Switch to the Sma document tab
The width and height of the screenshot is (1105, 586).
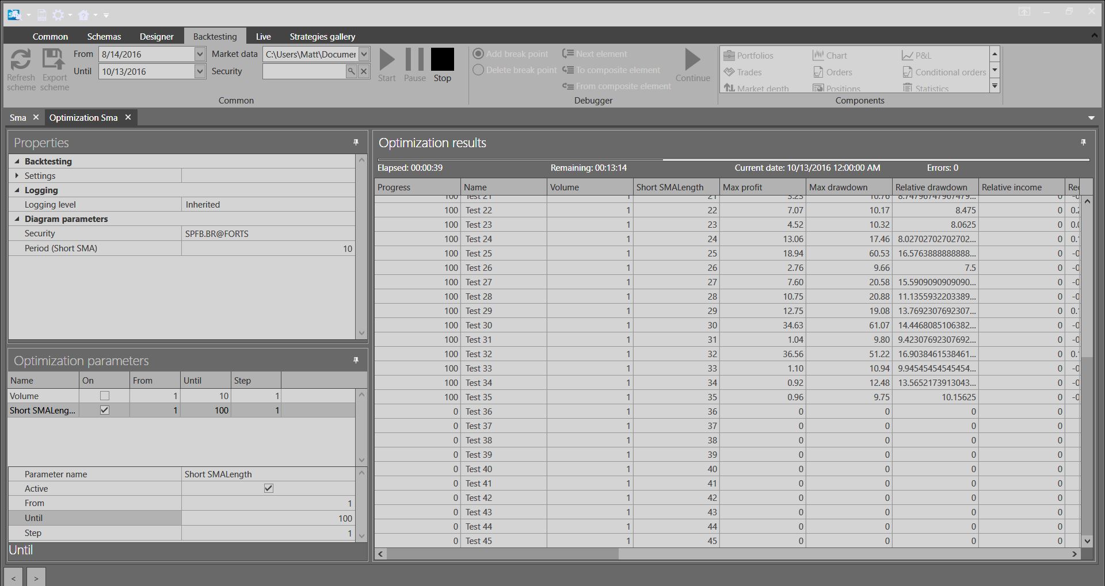click(18, 117)
